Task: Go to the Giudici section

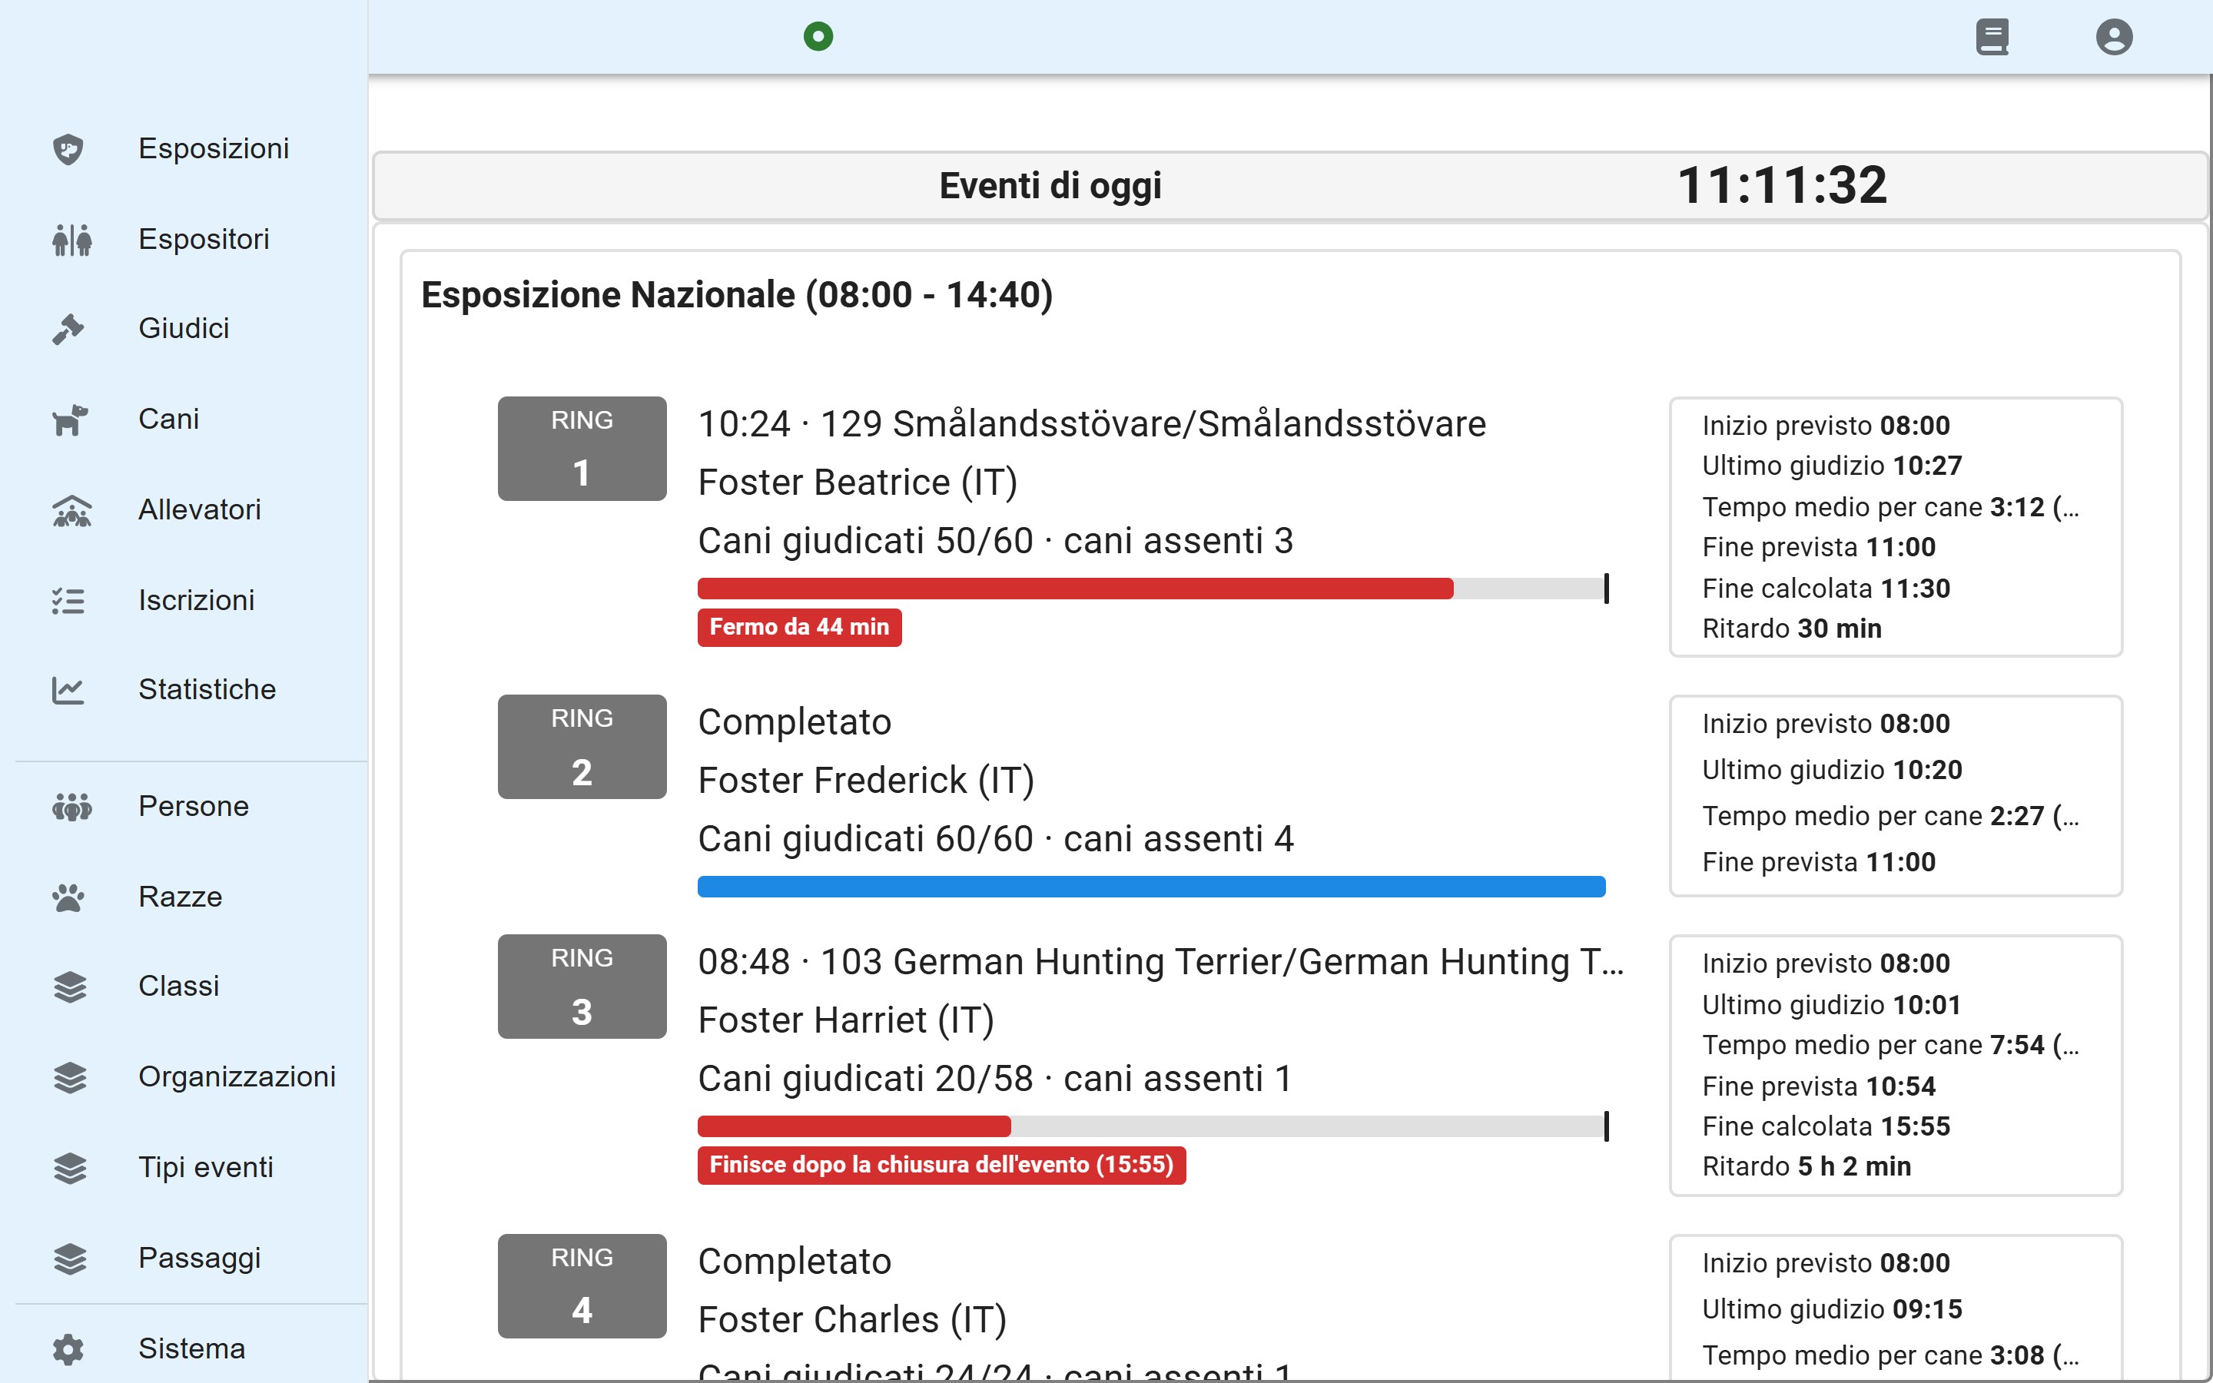Action: pyautogui.click(x=184, y=328)
